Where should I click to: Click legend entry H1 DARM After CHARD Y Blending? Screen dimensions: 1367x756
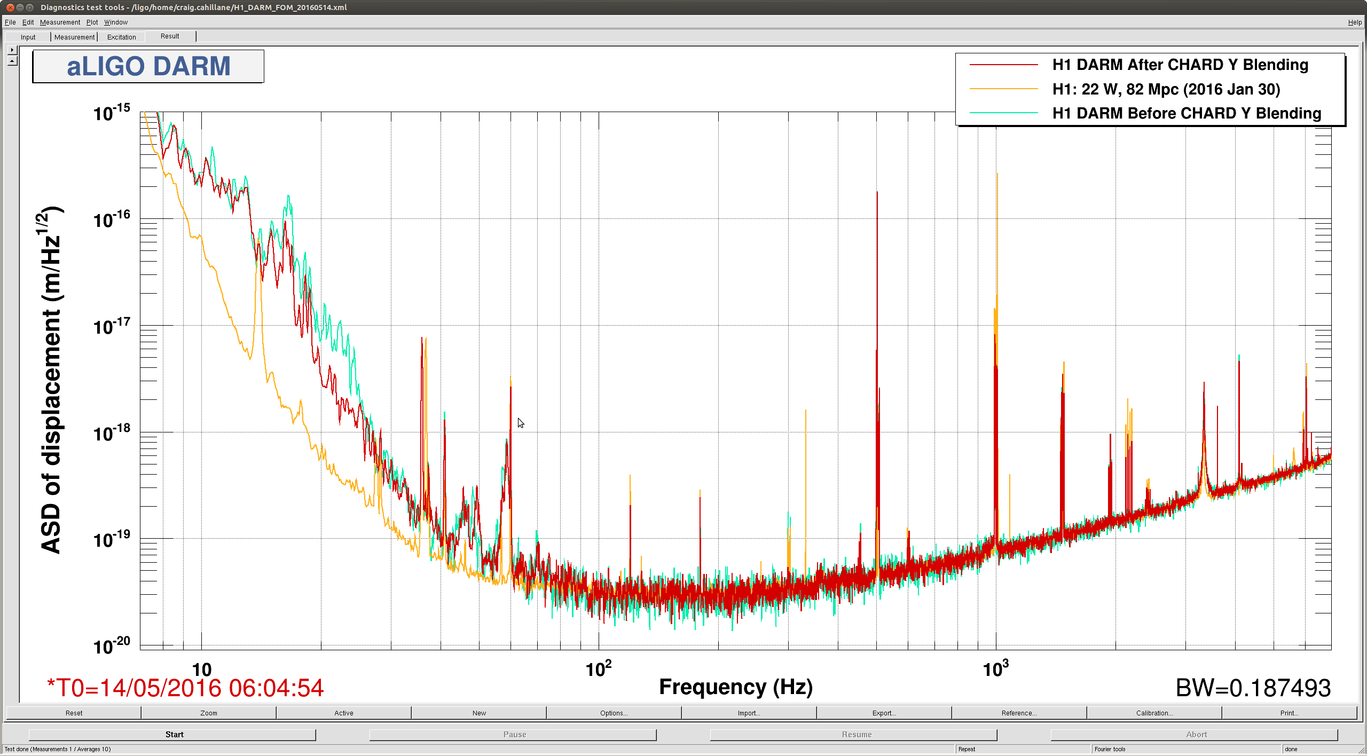click(x=1180, y=65)
